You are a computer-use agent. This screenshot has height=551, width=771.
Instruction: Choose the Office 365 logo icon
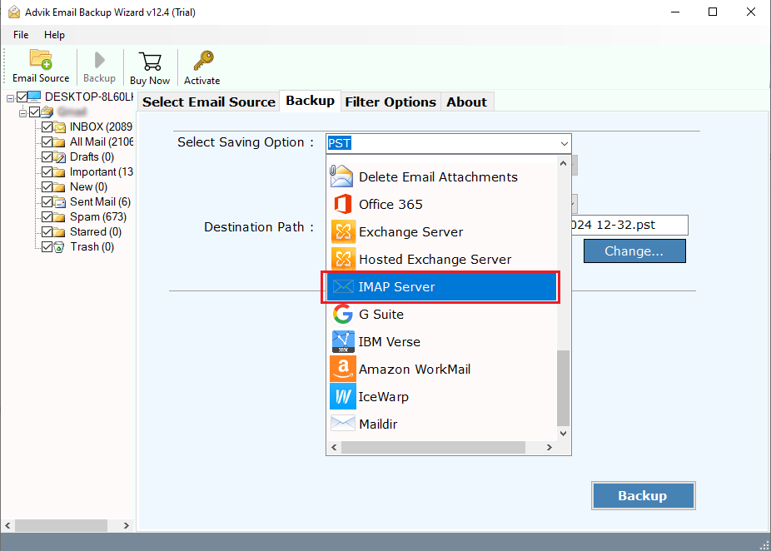coord(343,204)
